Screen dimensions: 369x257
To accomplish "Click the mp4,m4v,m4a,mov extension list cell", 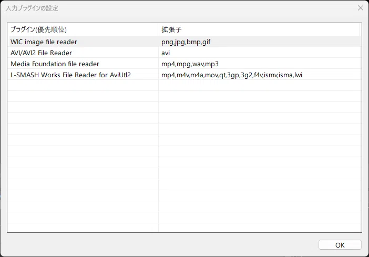I will click(260, 75).
